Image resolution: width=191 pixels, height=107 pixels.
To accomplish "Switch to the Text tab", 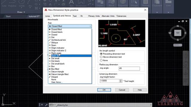I will tap(75, 16).
